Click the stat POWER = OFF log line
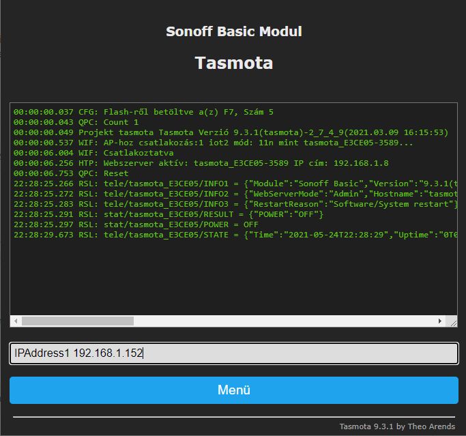Image resolution: width=466 pixels, height=436 pixels. (x=136, y=224)
